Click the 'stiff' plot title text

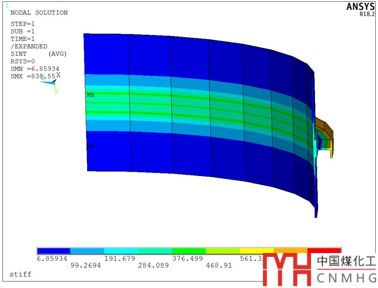point(21,274)
